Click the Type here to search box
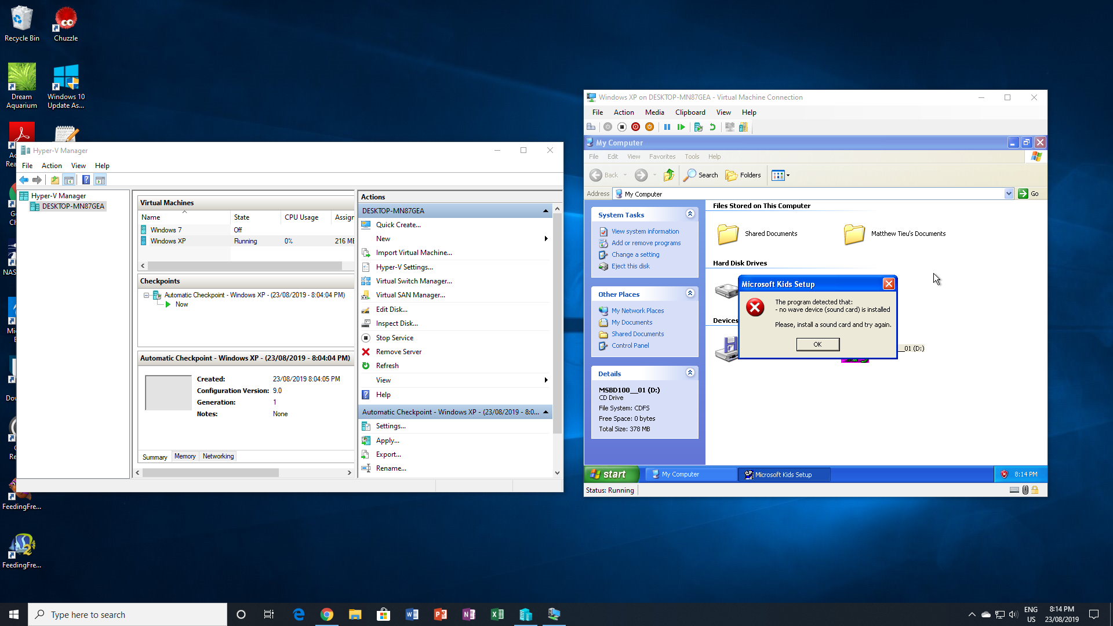 pyautogui.click(x=128, y=614)
